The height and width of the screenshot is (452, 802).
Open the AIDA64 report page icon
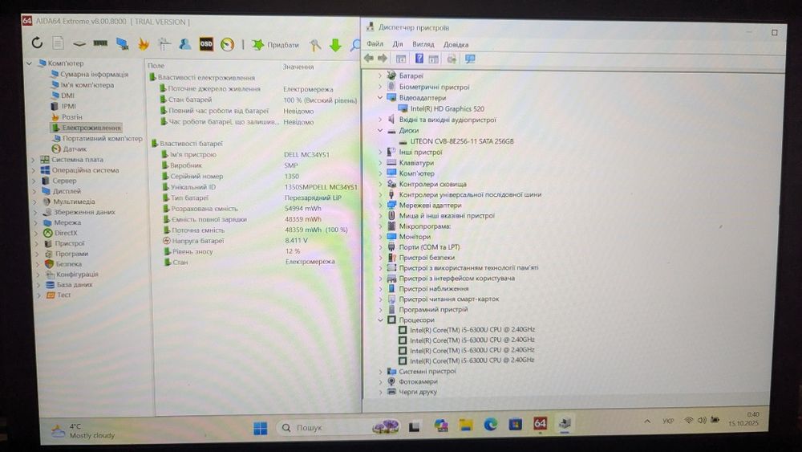click(59, 43)
